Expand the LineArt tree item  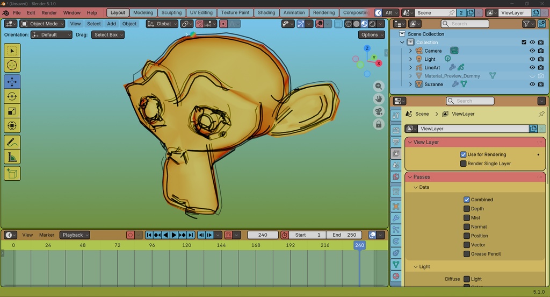[x=410, y=67]
